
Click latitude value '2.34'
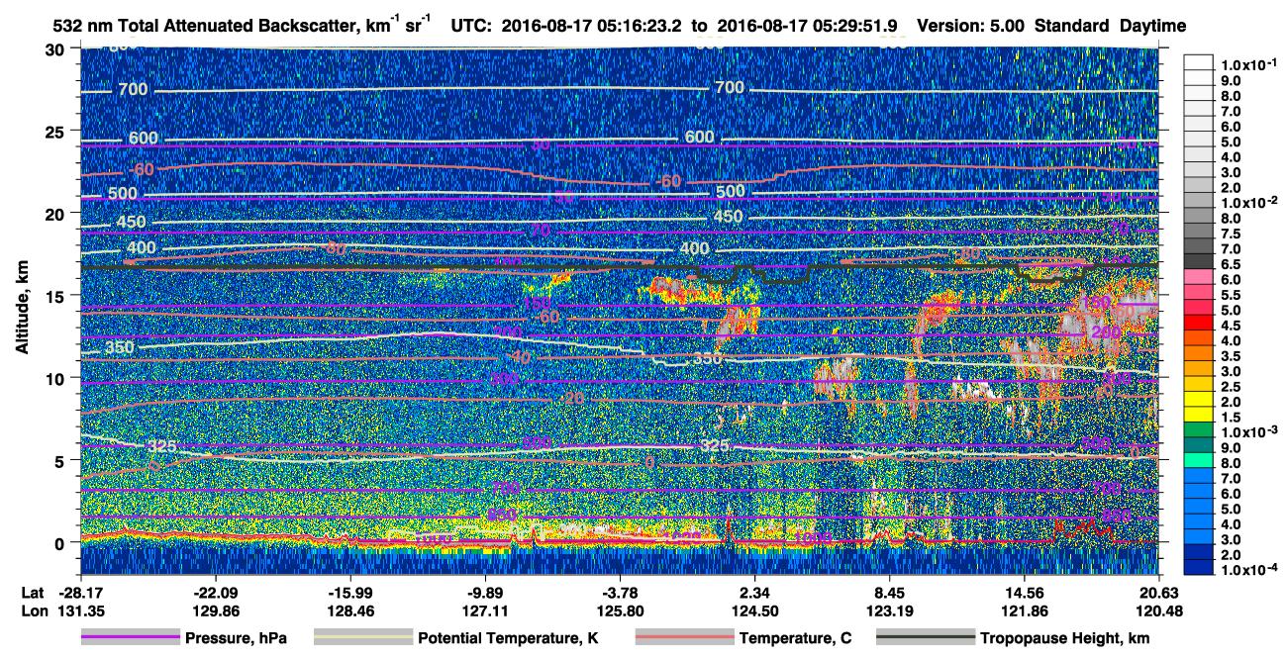pos(755,593)
